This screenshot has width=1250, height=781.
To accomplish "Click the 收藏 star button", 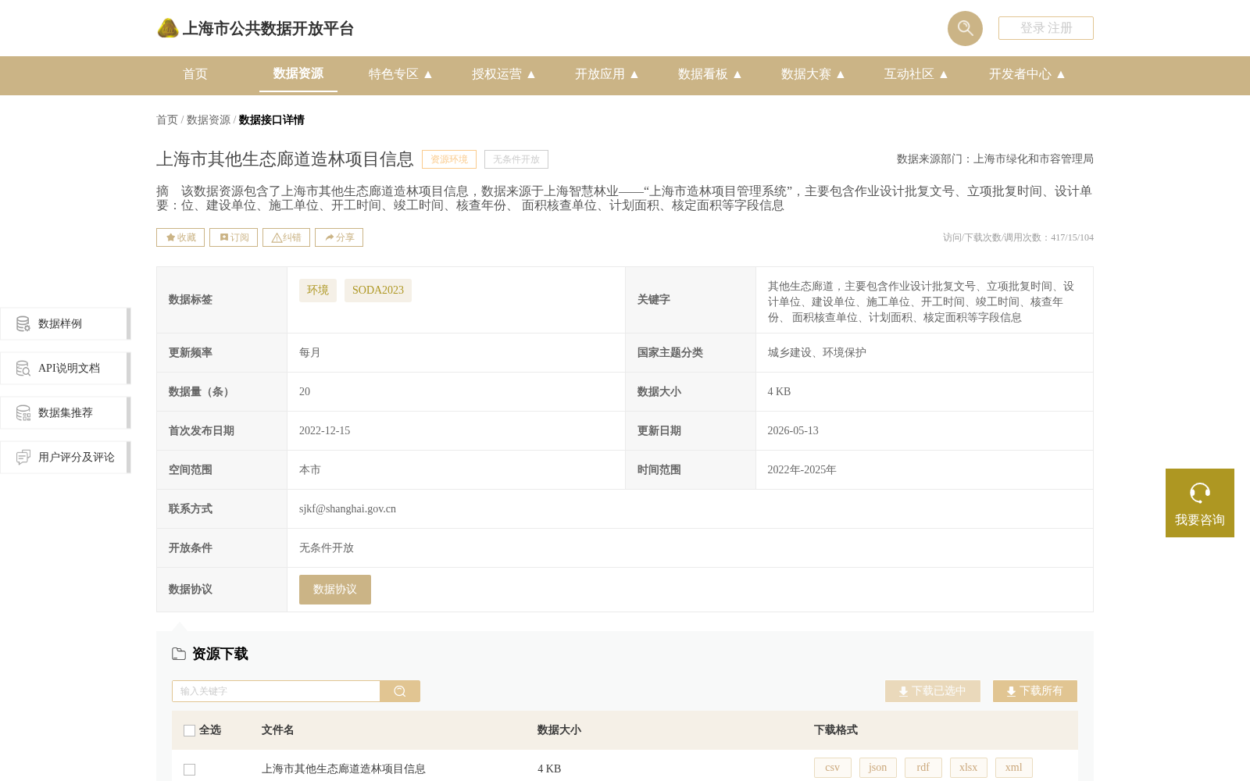I will coord(180,237).
